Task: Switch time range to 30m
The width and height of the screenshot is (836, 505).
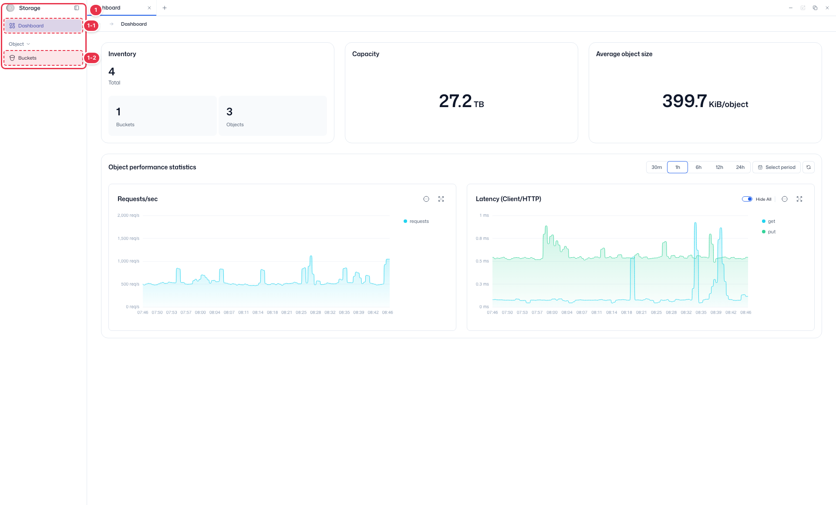Action: (x=657, y=167)
